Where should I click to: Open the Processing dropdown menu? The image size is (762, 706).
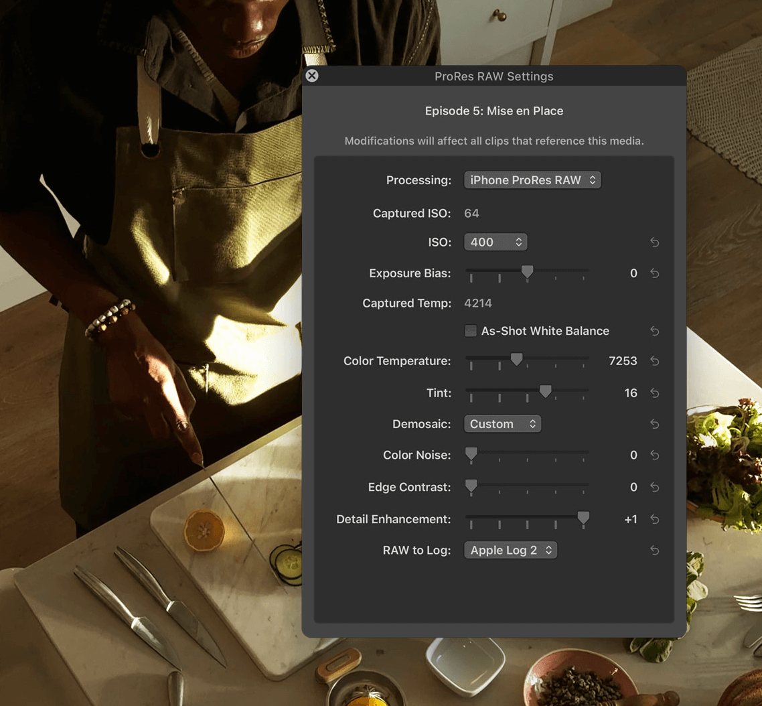point(532,180)
